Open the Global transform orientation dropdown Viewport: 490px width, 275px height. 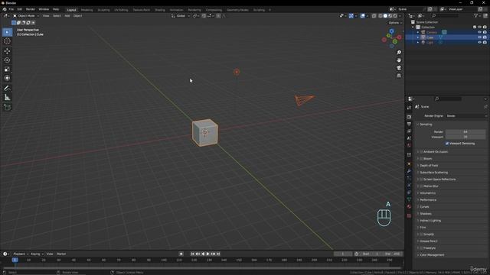coord(181,15)
